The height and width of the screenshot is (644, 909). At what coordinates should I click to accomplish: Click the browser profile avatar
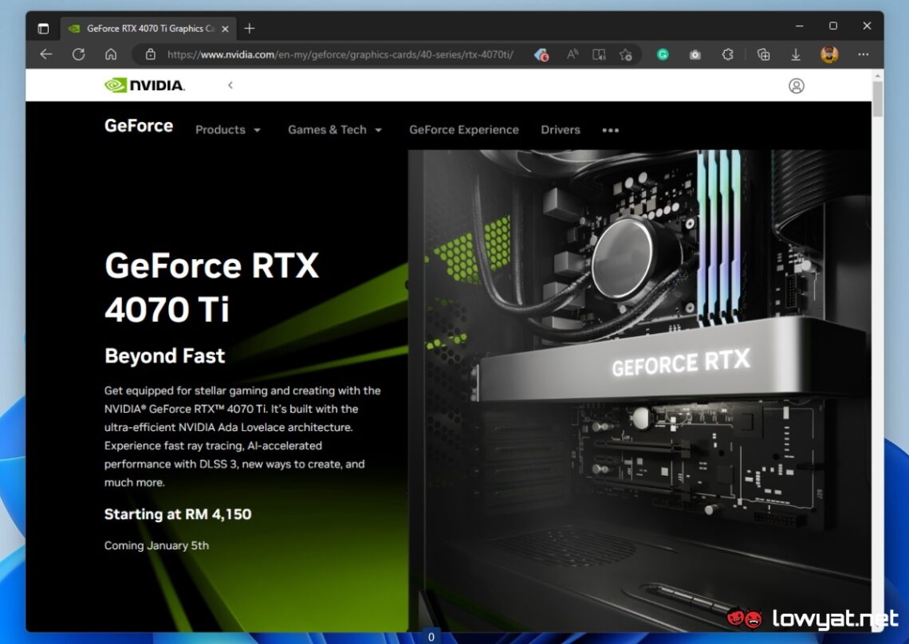[829, 54]
